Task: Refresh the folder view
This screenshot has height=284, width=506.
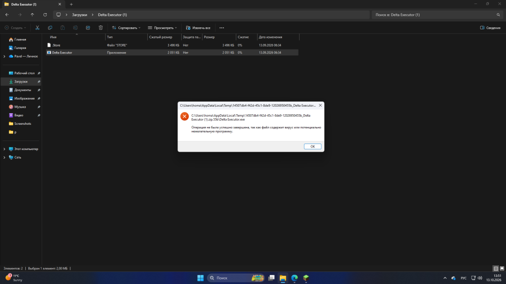Action: coord(45,15)
